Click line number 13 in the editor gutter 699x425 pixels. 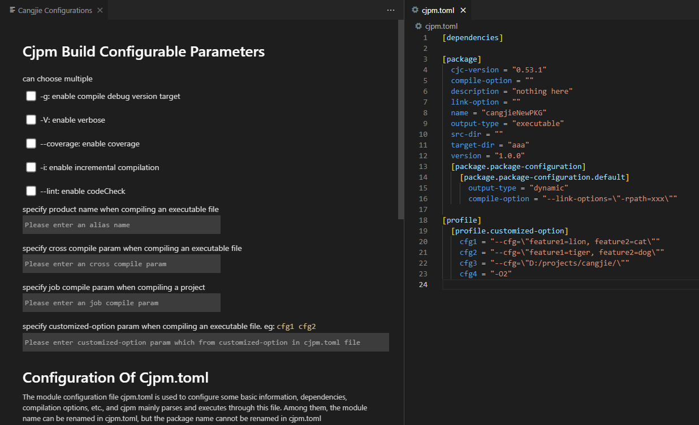(424, 166)
